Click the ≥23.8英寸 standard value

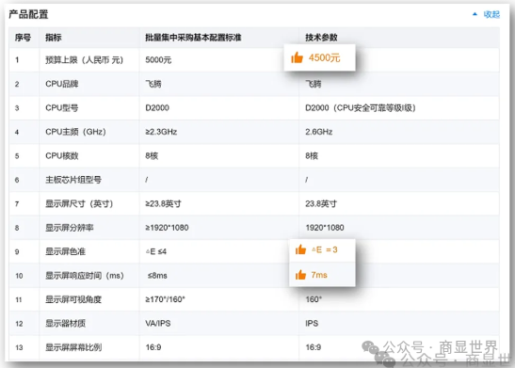pyautogui.click(x=163, y=204)
